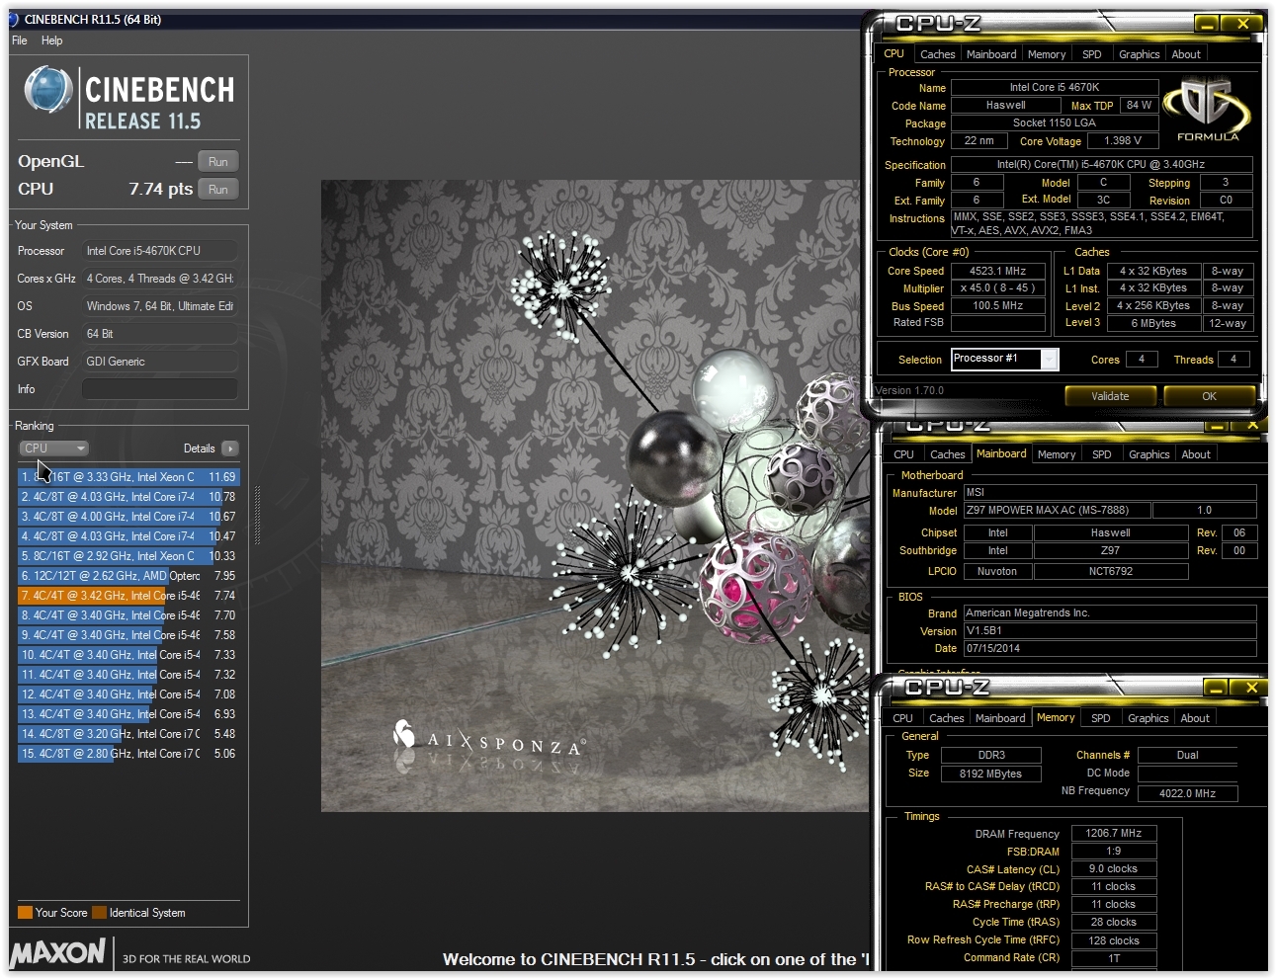Screen dimensions: 1276x979
Task: Switch bottom CPU-Z window to CPU tab
Action: [x=902, y=718]
